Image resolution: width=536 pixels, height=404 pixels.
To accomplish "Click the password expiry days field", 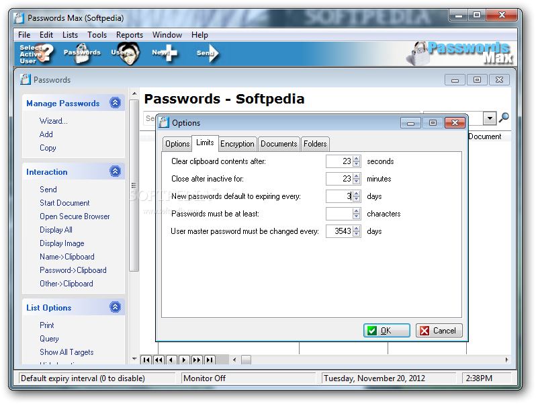I will coord(339,196).
